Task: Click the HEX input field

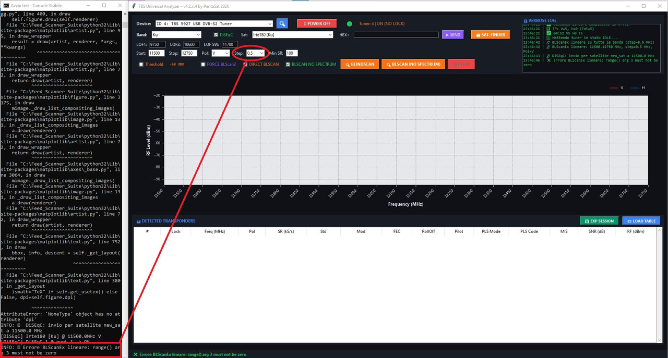Action: pyautogui.click(x=396, y=35)
